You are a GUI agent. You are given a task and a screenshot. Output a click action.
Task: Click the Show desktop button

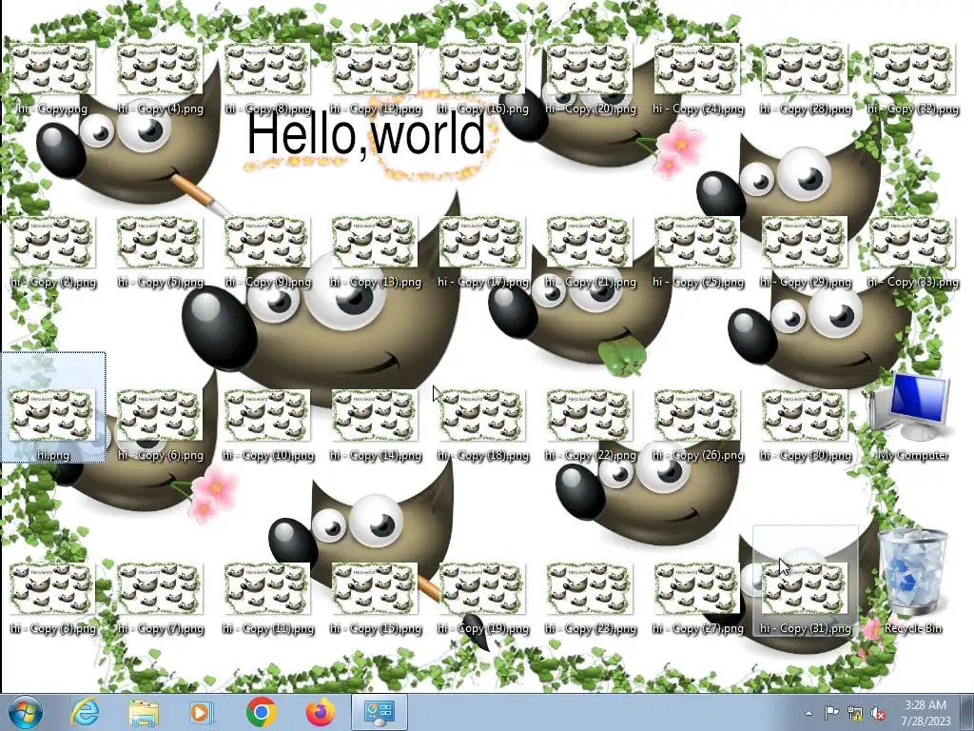point(967,712)
